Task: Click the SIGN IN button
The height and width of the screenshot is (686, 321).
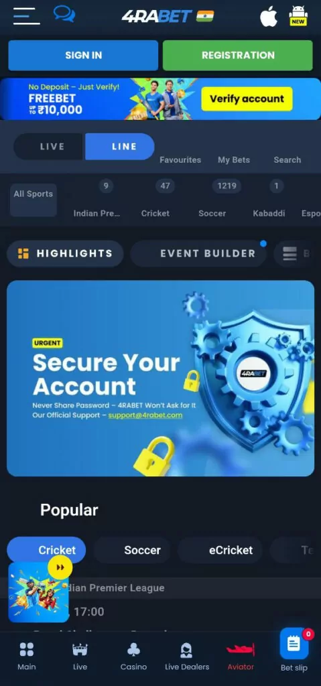Action: tap(83, 55)
